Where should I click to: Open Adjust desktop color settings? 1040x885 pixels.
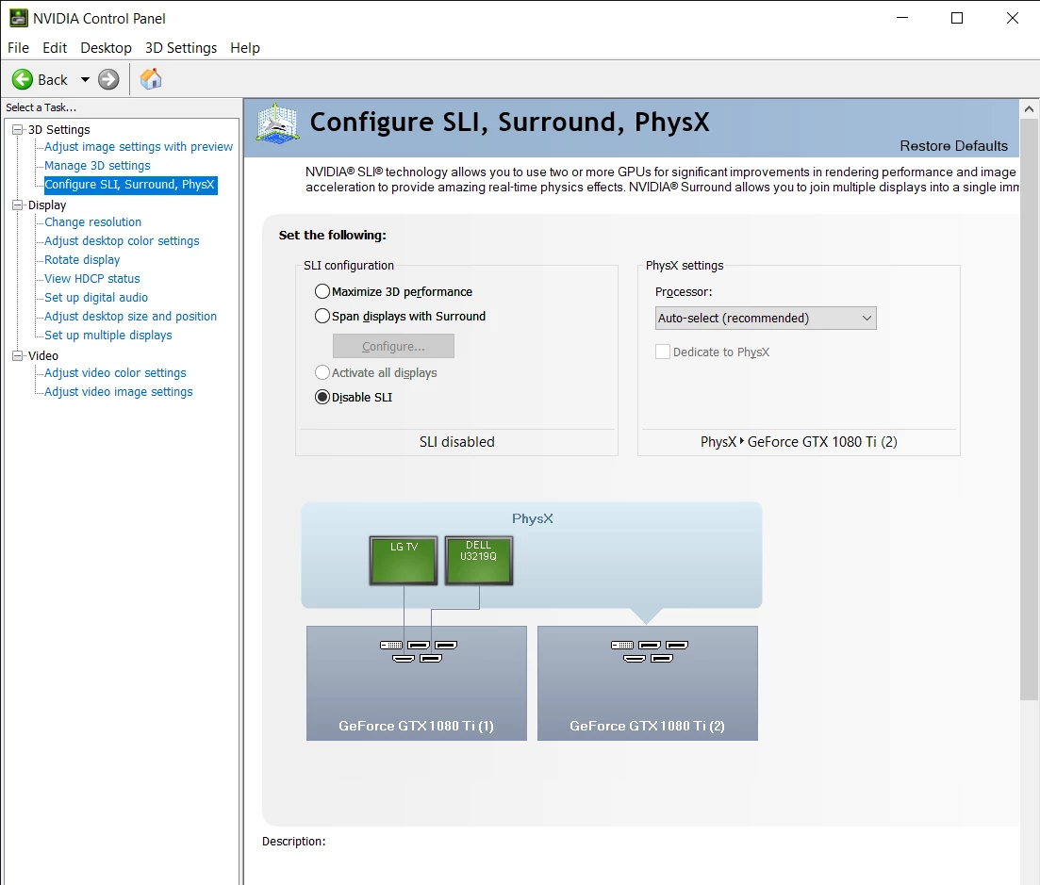[122, 241]
